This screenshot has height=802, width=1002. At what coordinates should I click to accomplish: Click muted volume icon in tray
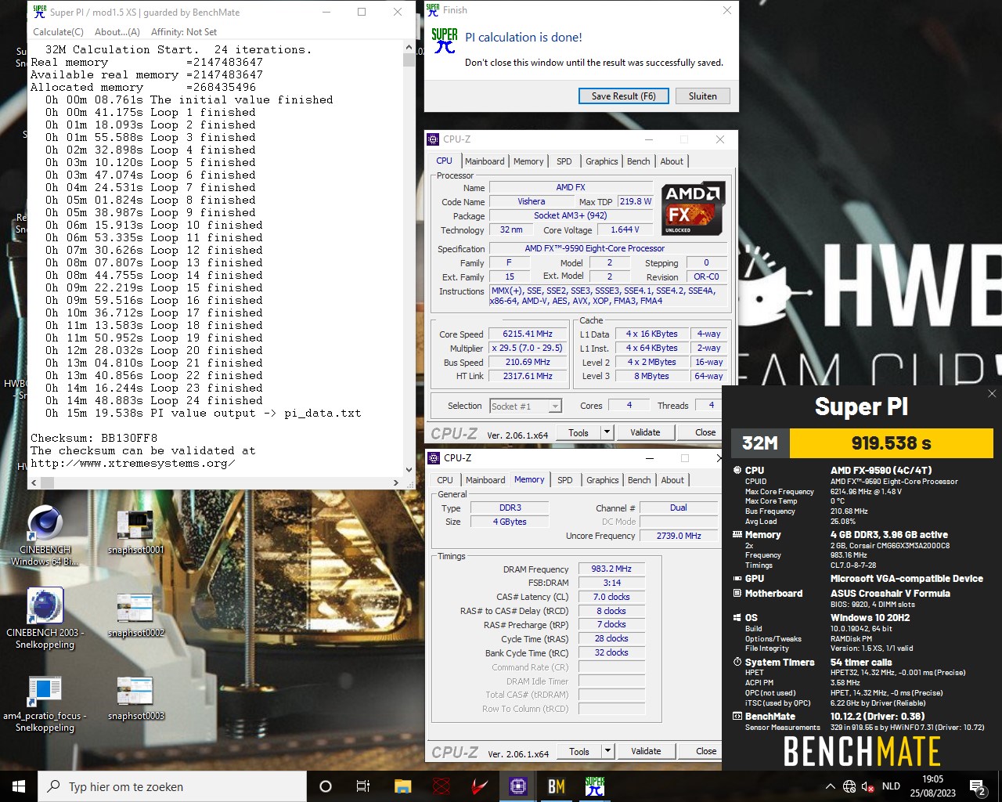point(867,786)
